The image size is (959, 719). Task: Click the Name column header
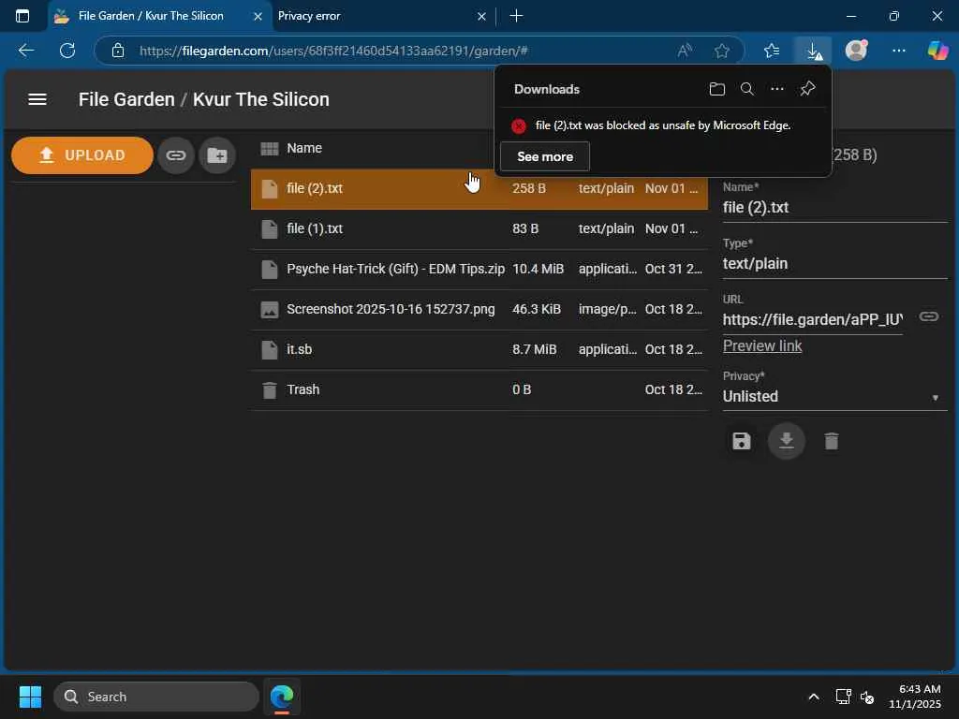pos(304,148)
